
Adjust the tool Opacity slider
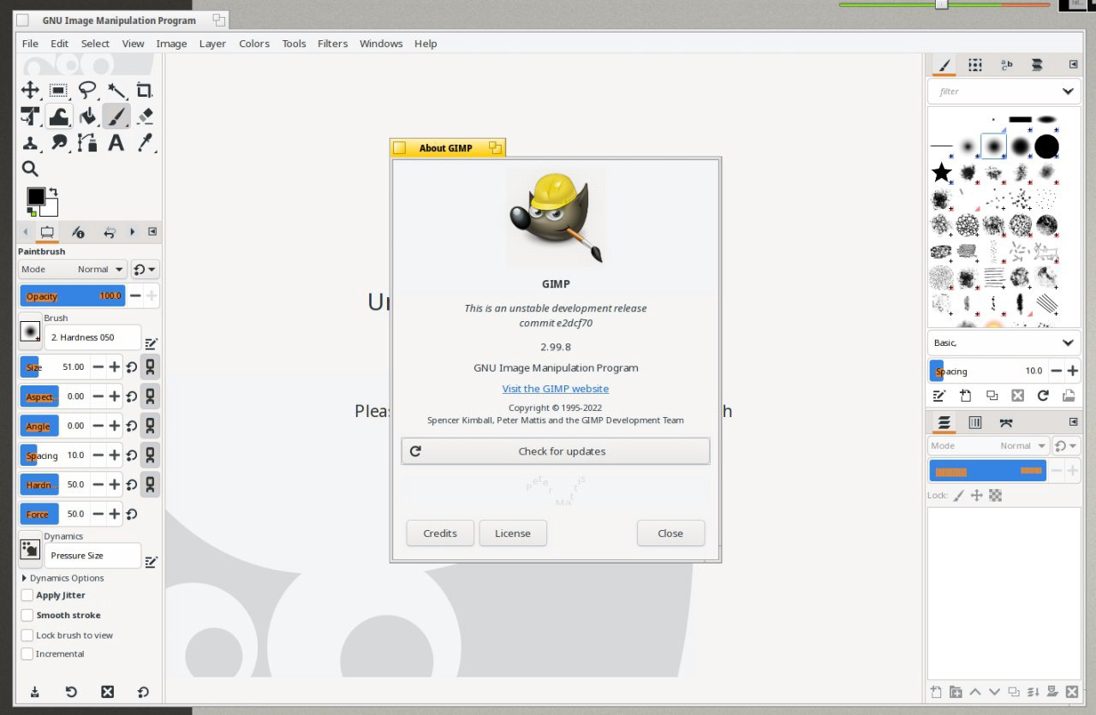(73, 296)
